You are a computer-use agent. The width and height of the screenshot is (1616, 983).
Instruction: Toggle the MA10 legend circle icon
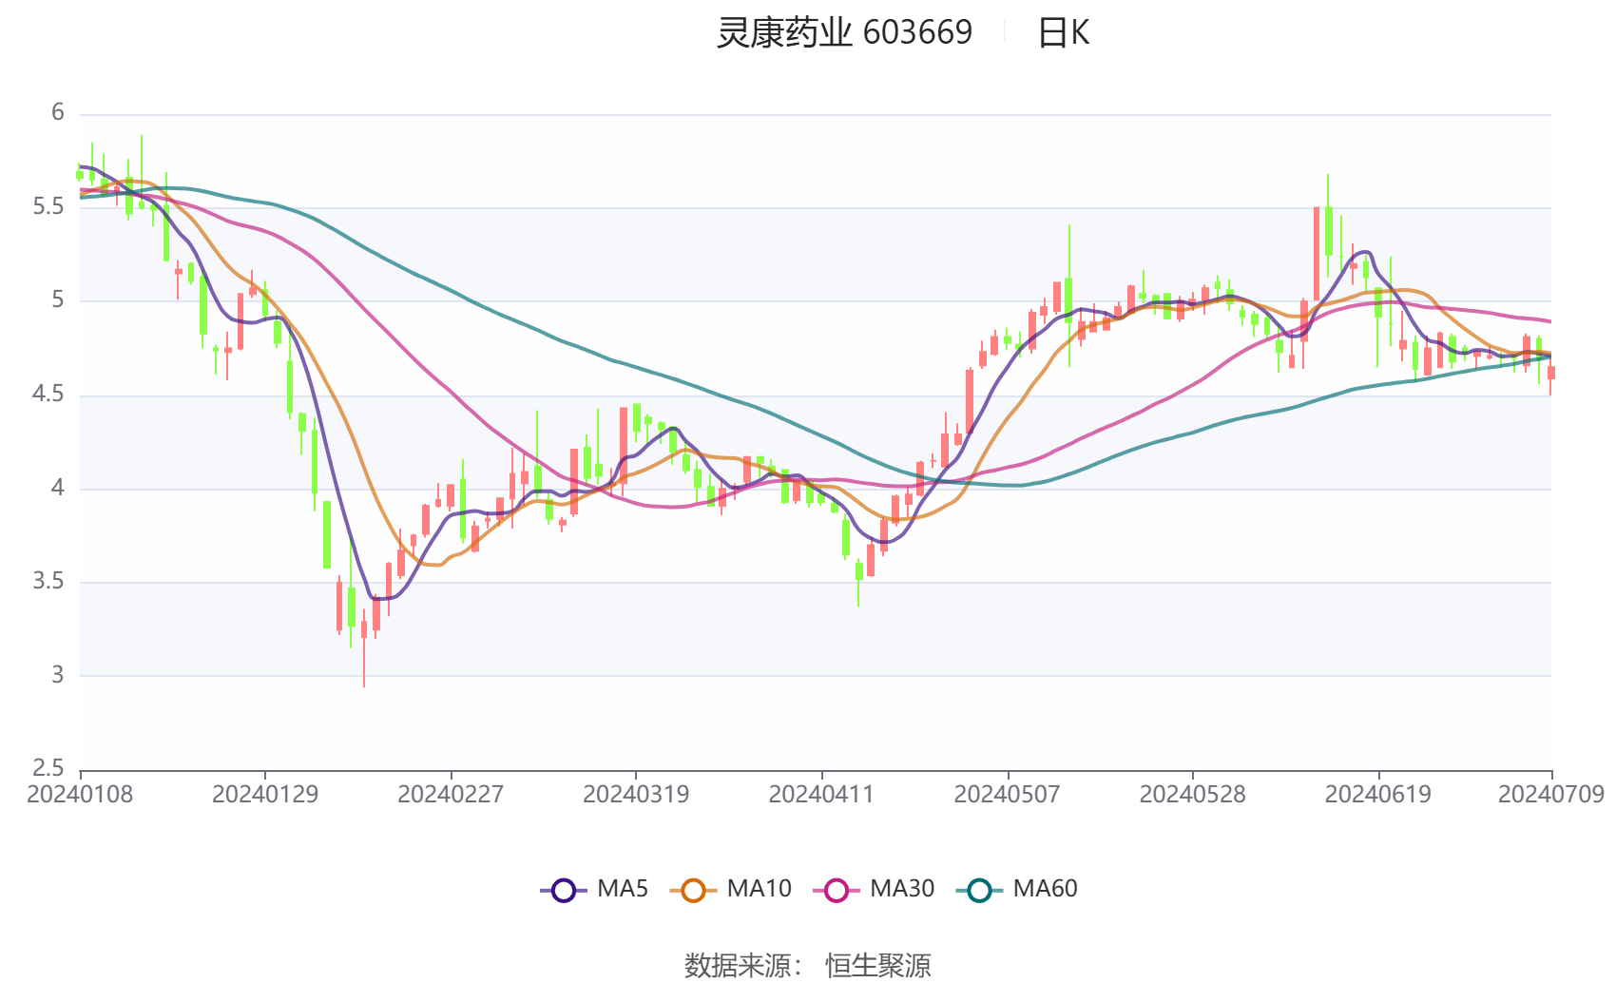693,890
